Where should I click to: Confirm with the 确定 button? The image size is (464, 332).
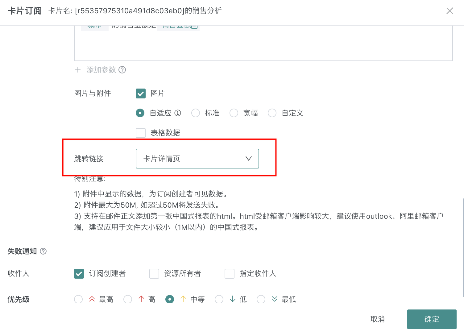pos(432,319)
